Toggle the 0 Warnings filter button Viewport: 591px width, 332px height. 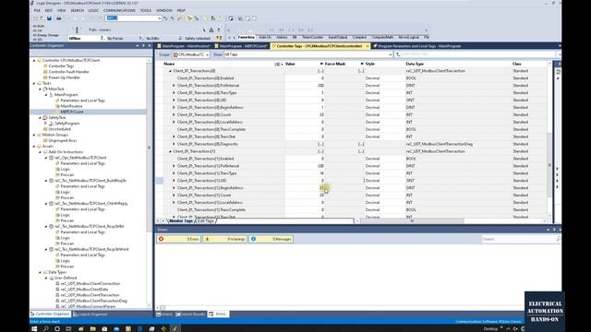(224, 239)
